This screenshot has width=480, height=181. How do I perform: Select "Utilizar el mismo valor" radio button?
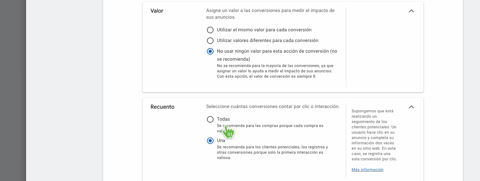pos(210,30)
